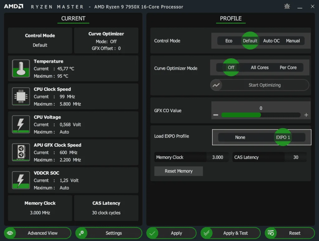This screenshot has height=241, width=319.
Task: Set Curve Optimizer Mode to Per Core
Action: coord(288,67)
